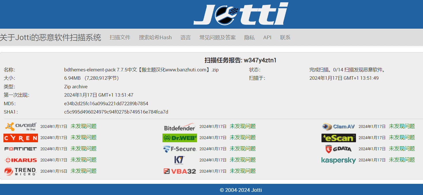Click the Fortinet scanner logo
The height and width of the screenshot is (195, 423).
(21, 149)
